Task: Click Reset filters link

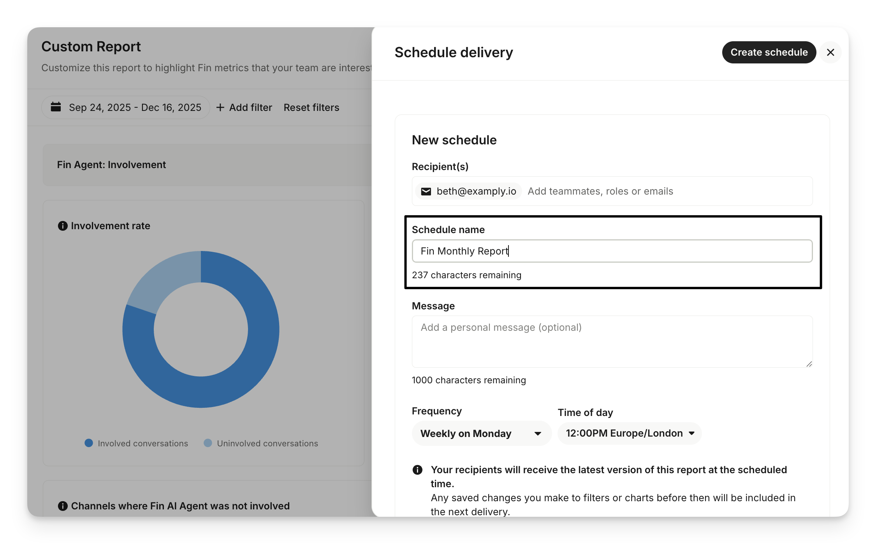Action: pyautogui.click(x=311, y=107)
